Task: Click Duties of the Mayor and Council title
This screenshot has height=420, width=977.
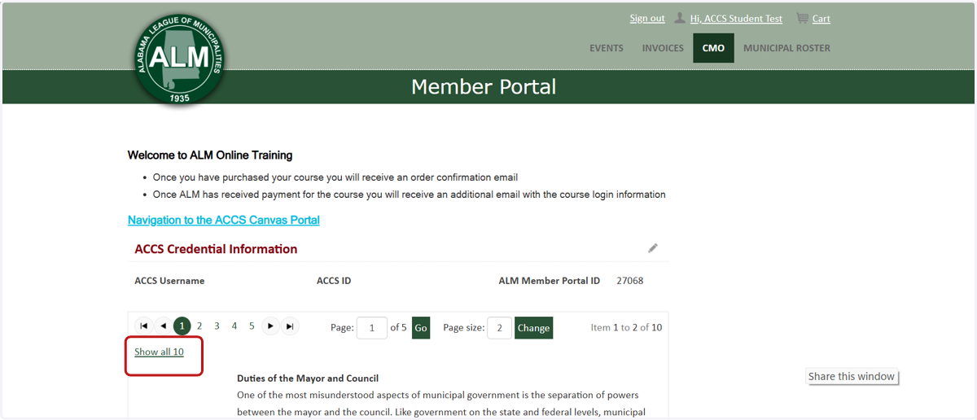Action: coord(308,378)
